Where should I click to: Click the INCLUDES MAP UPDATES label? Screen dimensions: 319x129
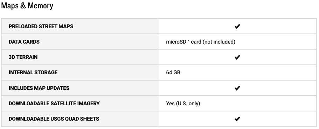pyautogui.click(x=39, y=88)
